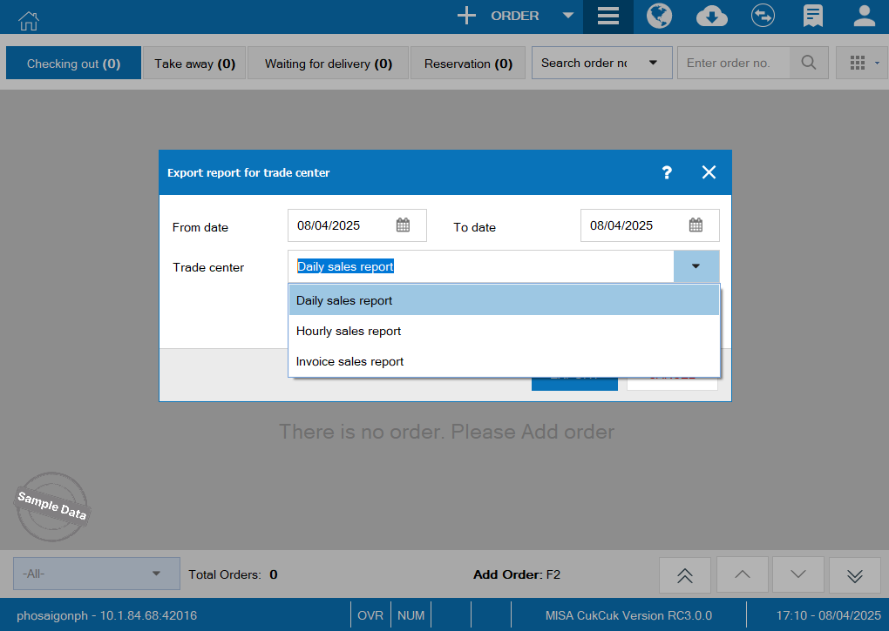Switch to Take away tab
The height and width of the screenshot is (631, 889).
tap(194, 64)
